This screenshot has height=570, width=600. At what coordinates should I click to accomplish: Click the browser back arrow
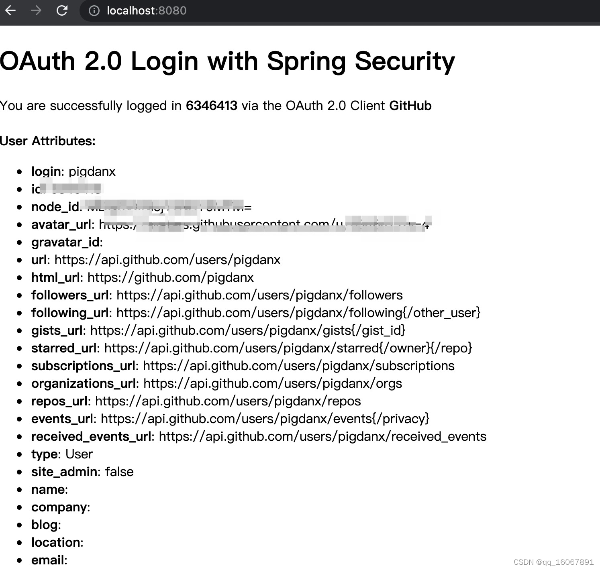11,10
